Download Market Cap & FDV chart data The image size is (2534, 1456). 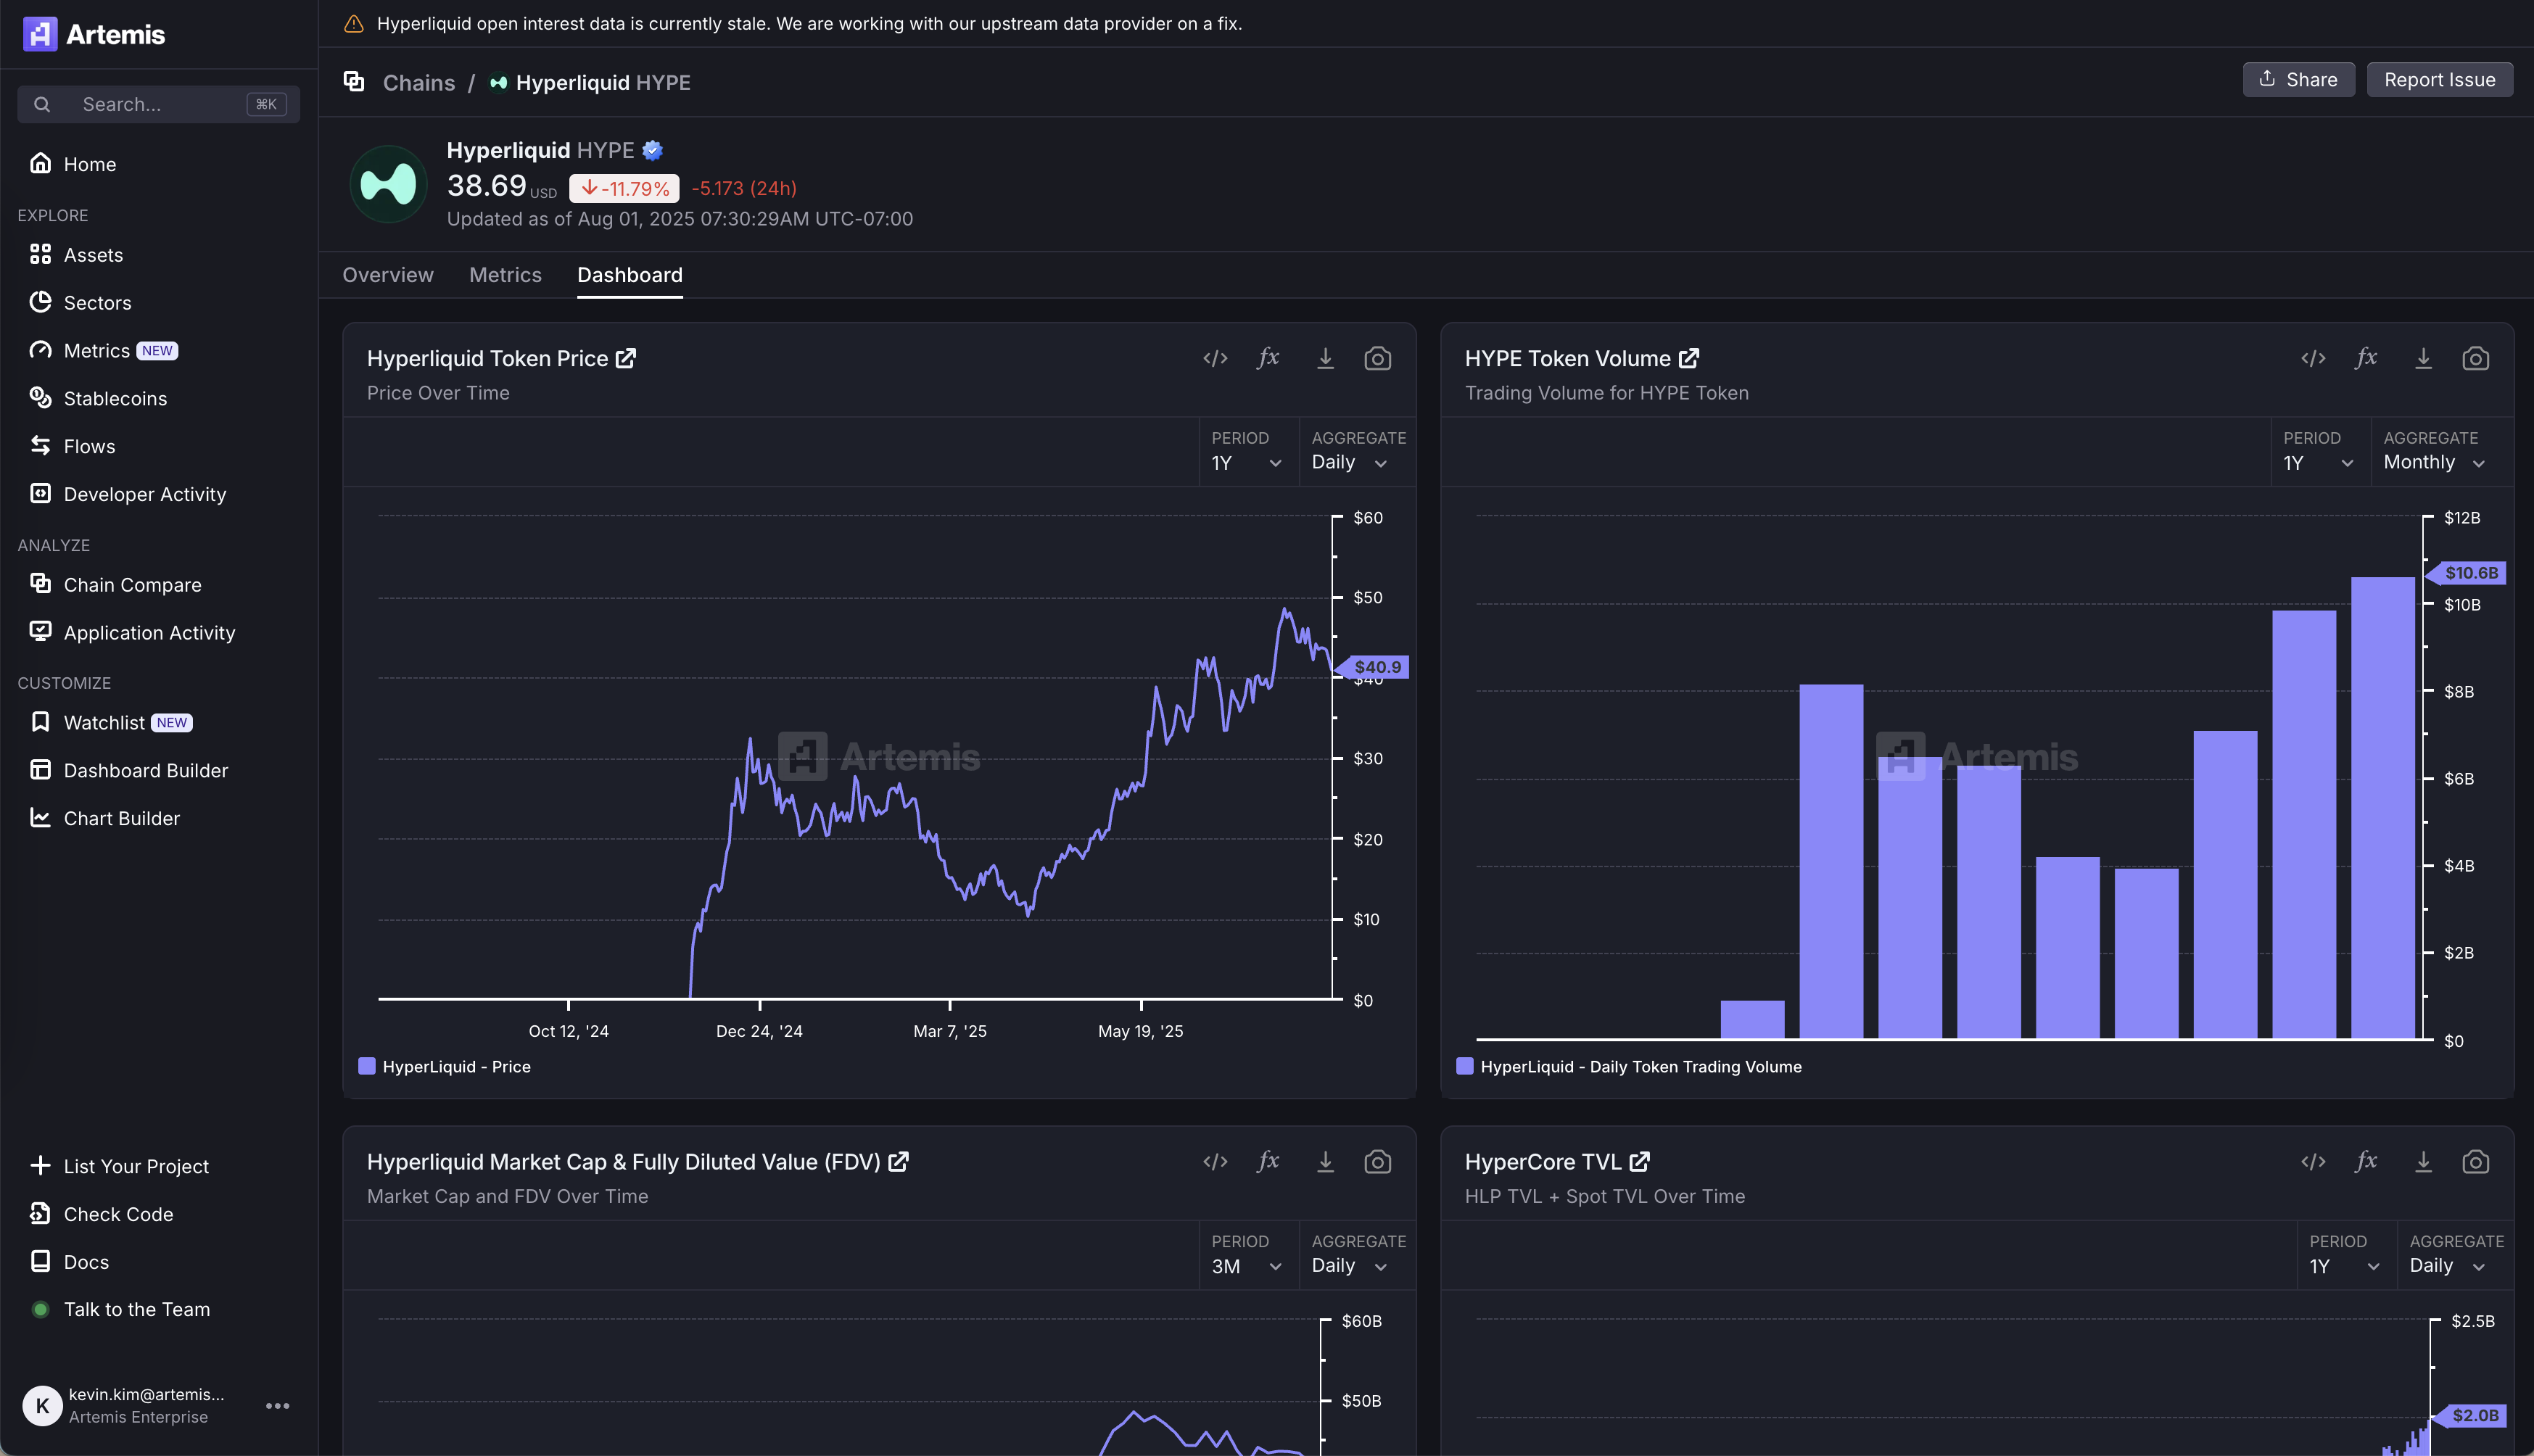click(x=1325, y=1161)
